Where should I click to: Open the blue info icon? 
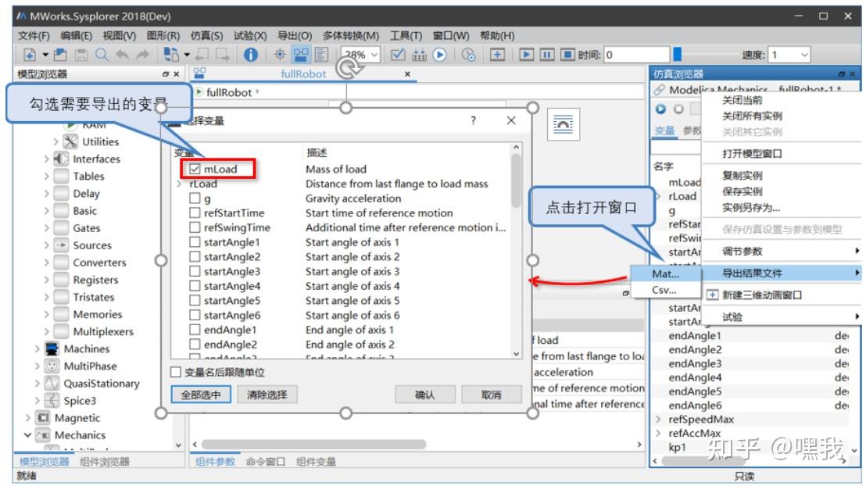[251, 55]
